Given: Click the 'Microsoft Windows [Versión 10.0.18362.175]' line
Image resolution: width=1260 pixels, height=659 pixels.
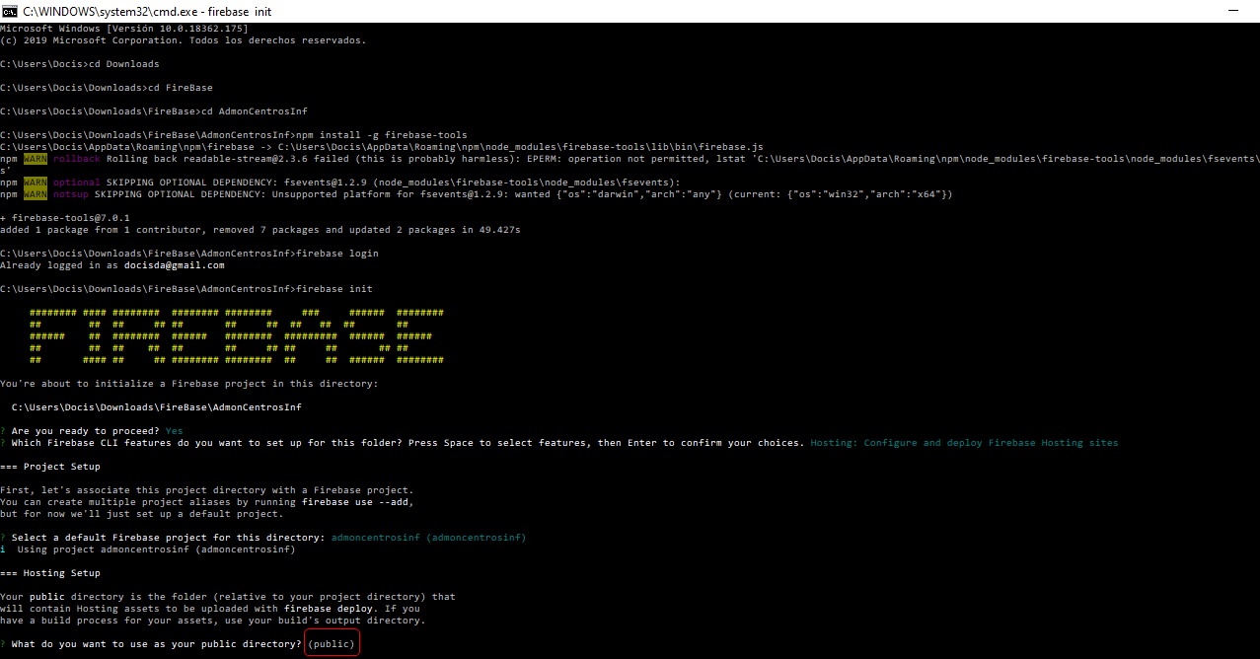Looking at the screenshot, I should pos(116,29).
